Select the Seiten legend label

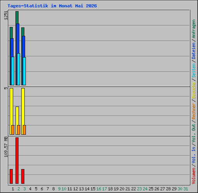point(193,71)
